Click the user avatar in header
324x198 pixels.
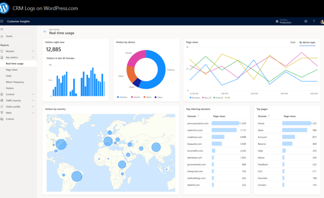[322, 21]
